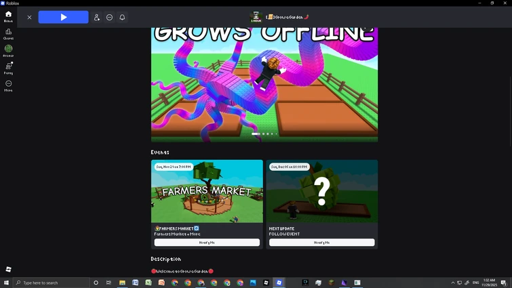Open Word from the taskbar
Image resolution: width=512 pixels, height=288 pixels.
(135, 283)
